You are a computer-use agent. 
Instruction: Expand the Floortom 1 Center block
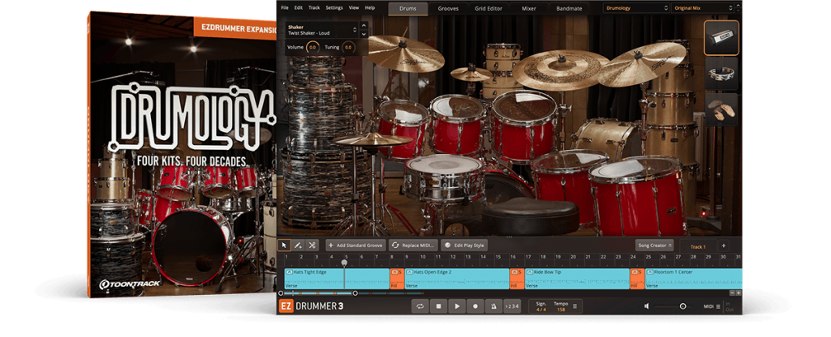[650, 272]
